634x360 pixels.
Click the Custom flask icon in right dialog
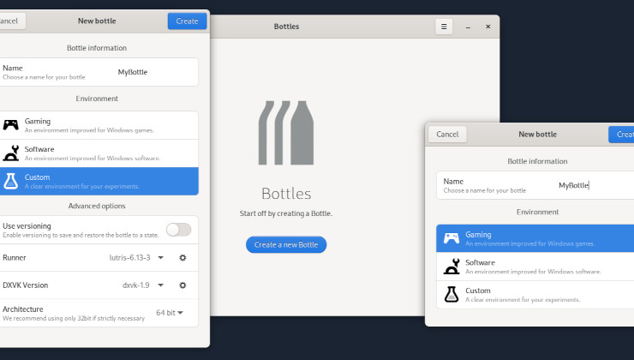click(x=452, y=295)
